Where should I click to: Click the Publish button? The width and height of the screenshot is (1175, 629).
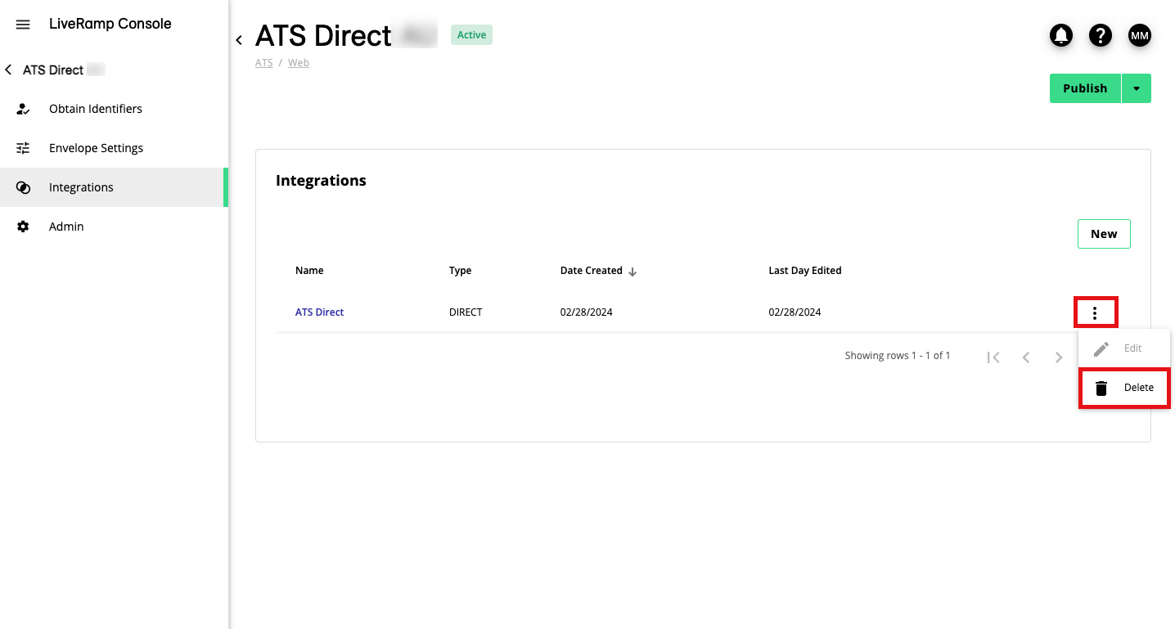coord(1085,88)
